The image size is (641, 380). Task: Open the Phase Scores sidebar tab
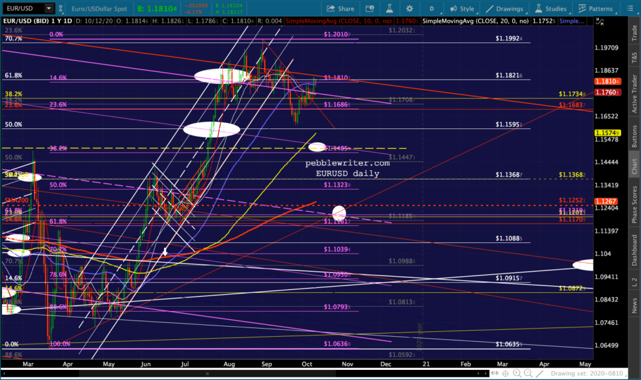point(634,204)
